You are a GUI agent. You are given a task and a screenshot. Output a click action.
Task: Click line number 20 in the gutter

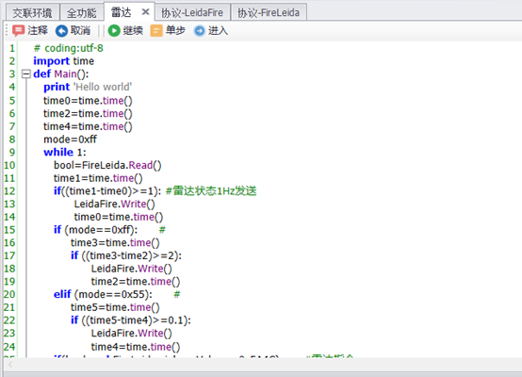pos(9,294)
